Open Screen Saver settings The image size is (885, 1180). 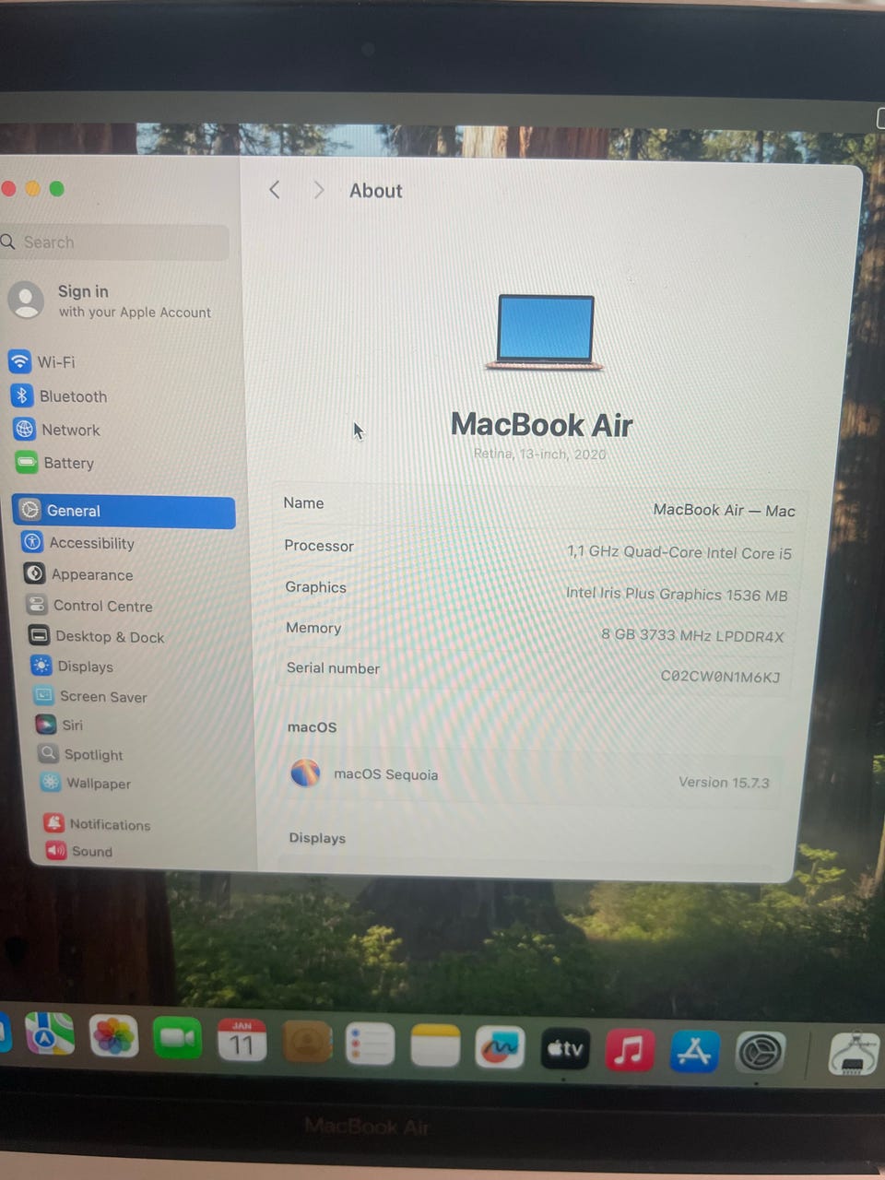90,696
